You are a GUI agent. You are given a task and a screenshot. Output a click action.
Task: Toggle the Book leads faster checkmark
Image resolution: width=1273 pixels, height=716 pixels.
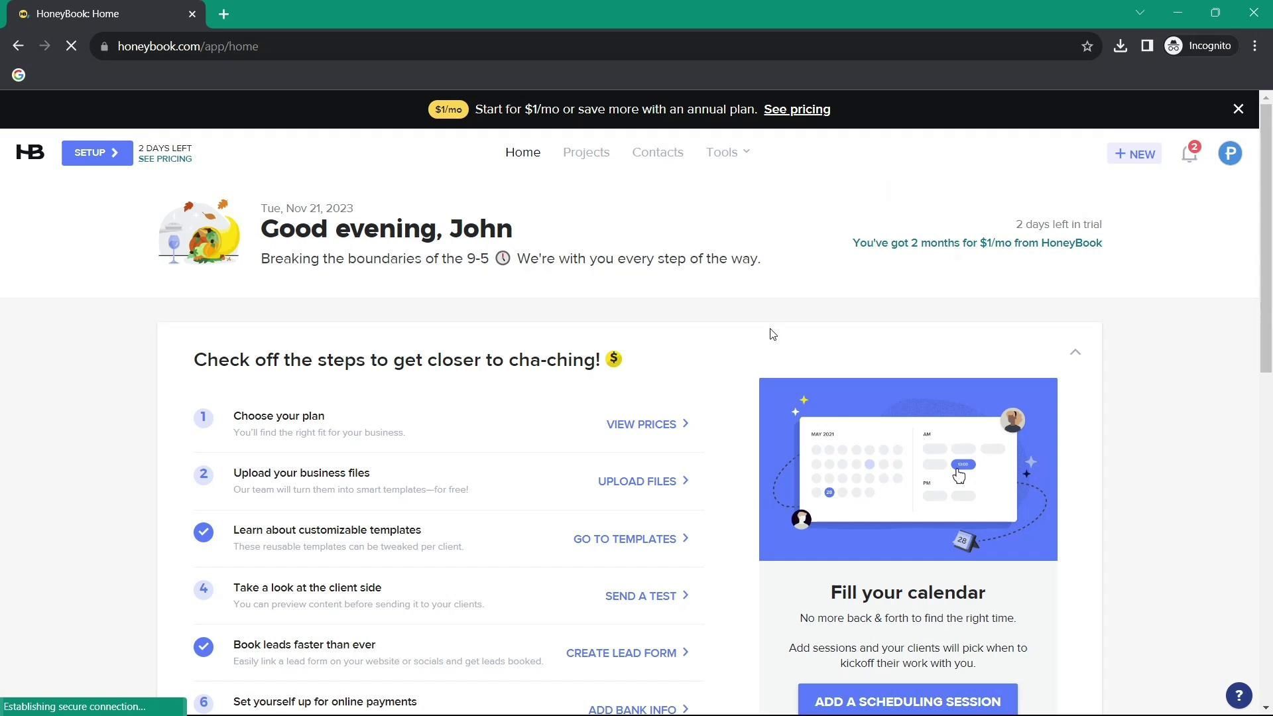click(204, 647)
